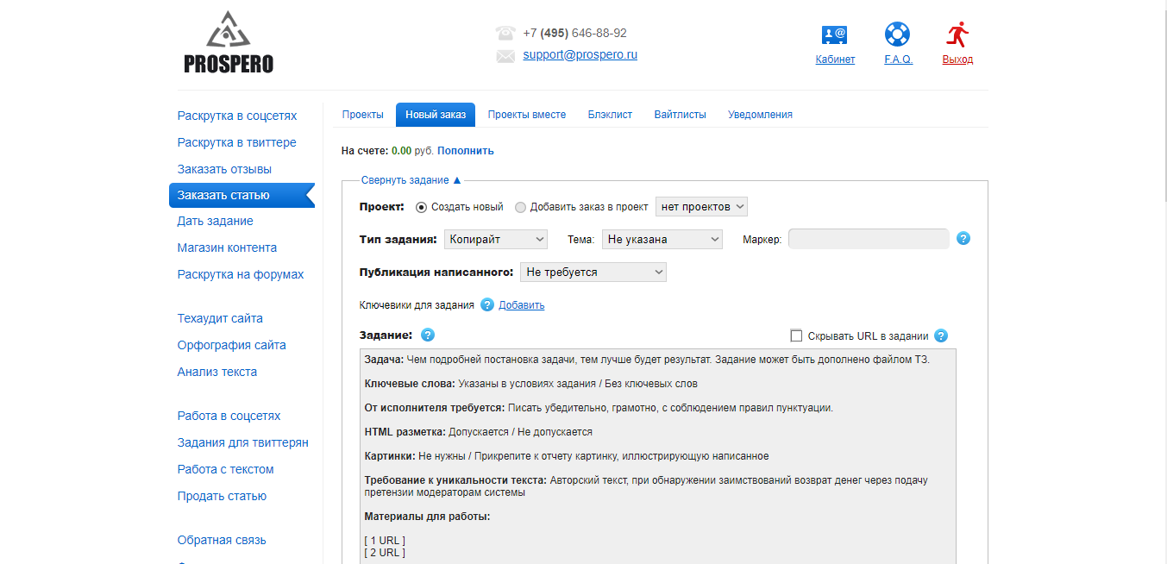Click the Выход exit icon
The image size is (1167, 564).
pyautogui.click(x=957, y=36)
